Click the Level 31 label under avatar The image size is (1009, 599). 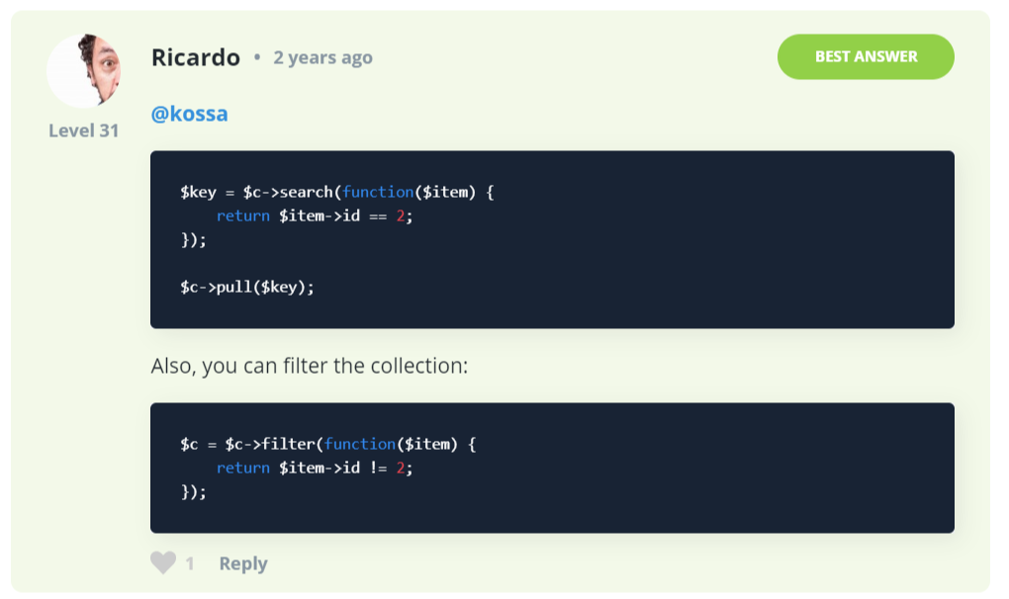click(84, 130)
